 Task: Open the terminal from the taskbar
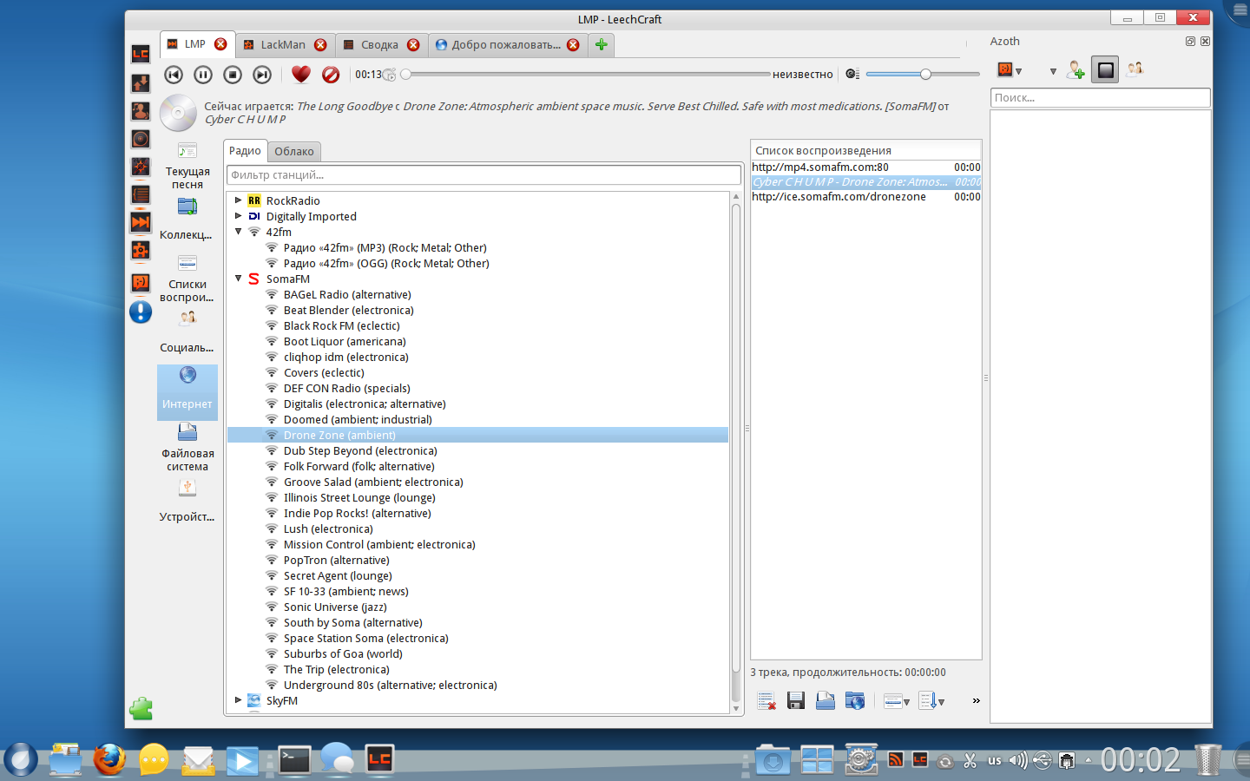click(x=294, y=760)
